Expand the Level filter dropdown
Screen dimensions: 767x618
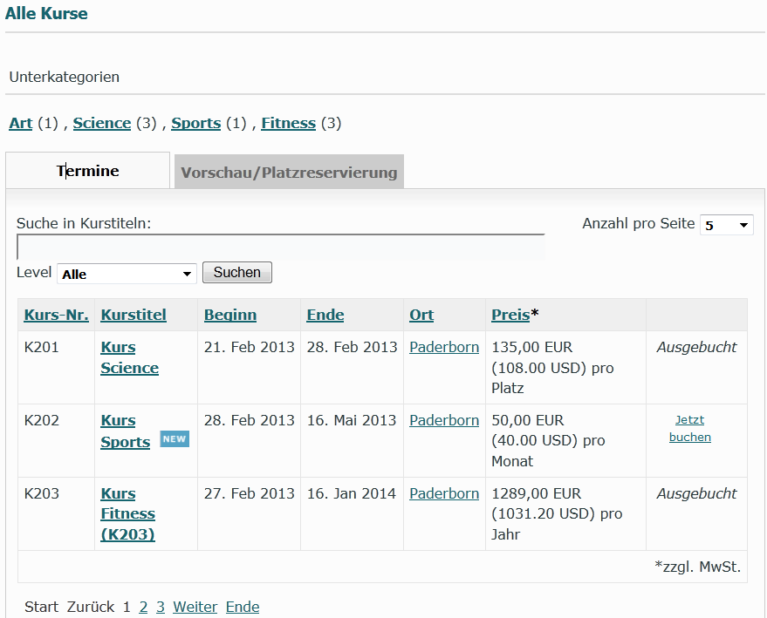pyautogui.click(x=127, y=274)
